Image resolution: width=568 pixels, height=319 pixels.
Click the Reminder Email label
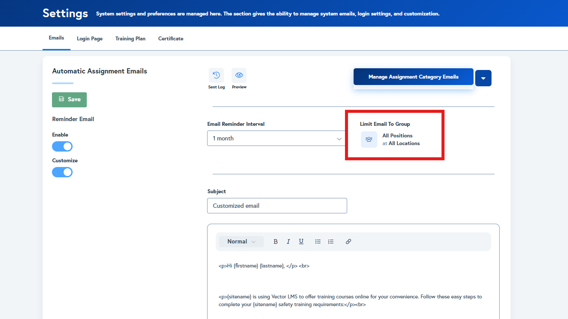[73, 119]
